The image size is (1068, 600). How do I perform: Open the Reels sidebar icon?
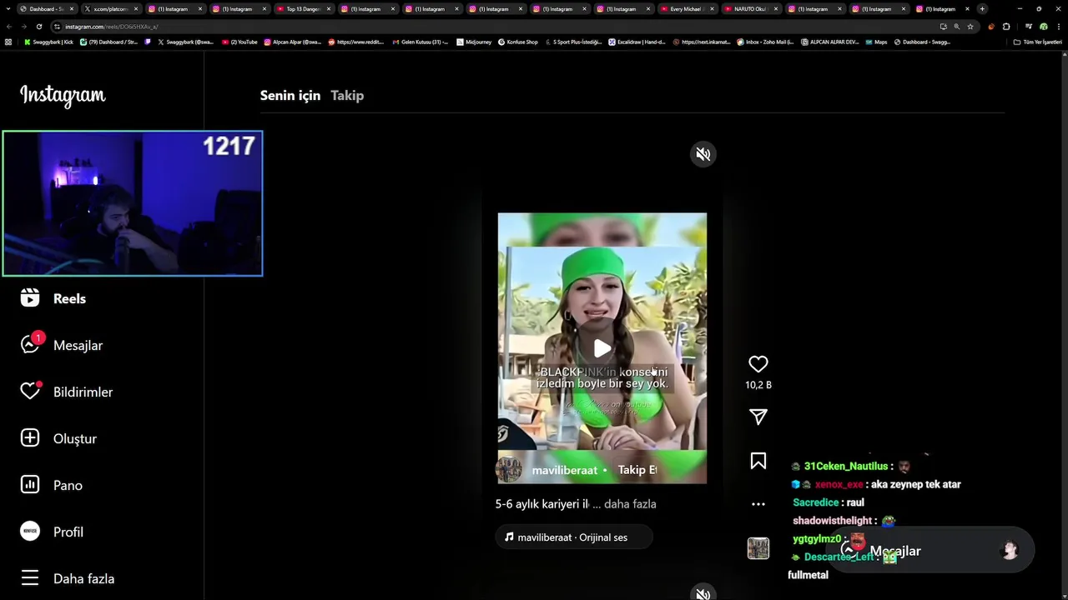pos(30,298)
